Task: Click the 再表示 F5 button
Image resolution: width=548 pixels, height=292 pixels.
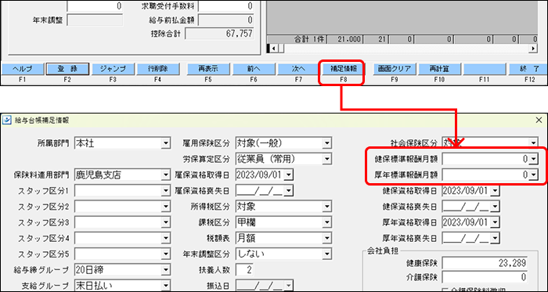Action: point(208,69)
